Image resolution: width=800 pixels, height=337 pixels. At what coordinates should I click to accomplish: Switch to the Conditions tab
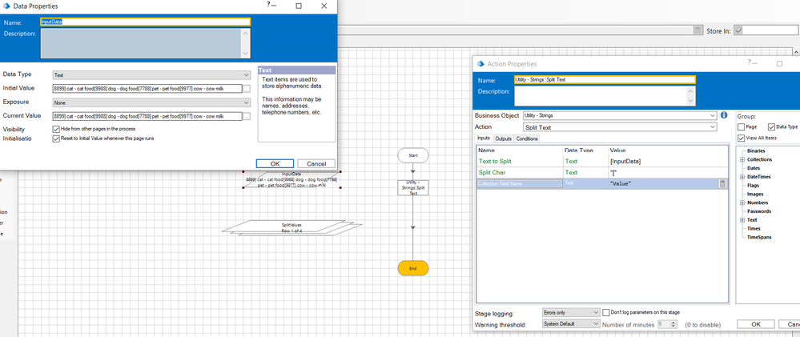[527, 138]
